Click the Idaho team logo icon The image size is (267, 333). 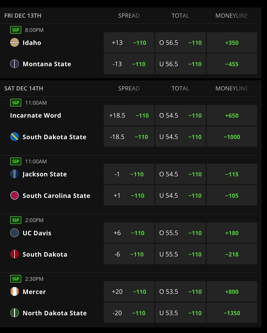15,42
